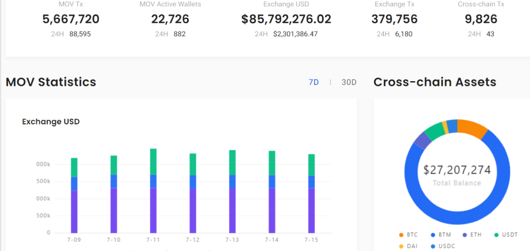The height and width of the screenshot is (251, 530).
Task: Click the 24H active wallets figure 882
Action: coord(180,34)
